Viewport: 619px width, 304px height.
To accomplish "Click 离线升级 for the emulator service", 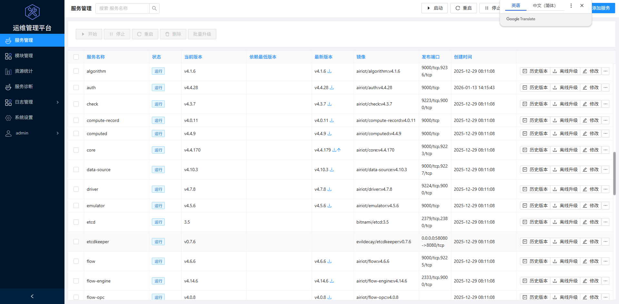I will 565,206.
